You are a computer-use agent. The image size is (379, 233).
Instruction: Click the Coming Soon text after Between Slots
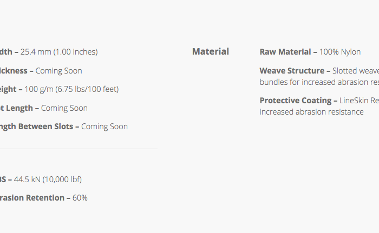[x=104, y=127]
